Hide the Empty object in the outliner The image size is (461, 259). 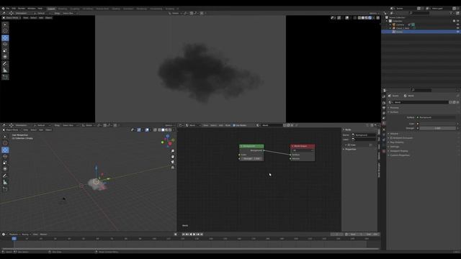coord(458,32)
